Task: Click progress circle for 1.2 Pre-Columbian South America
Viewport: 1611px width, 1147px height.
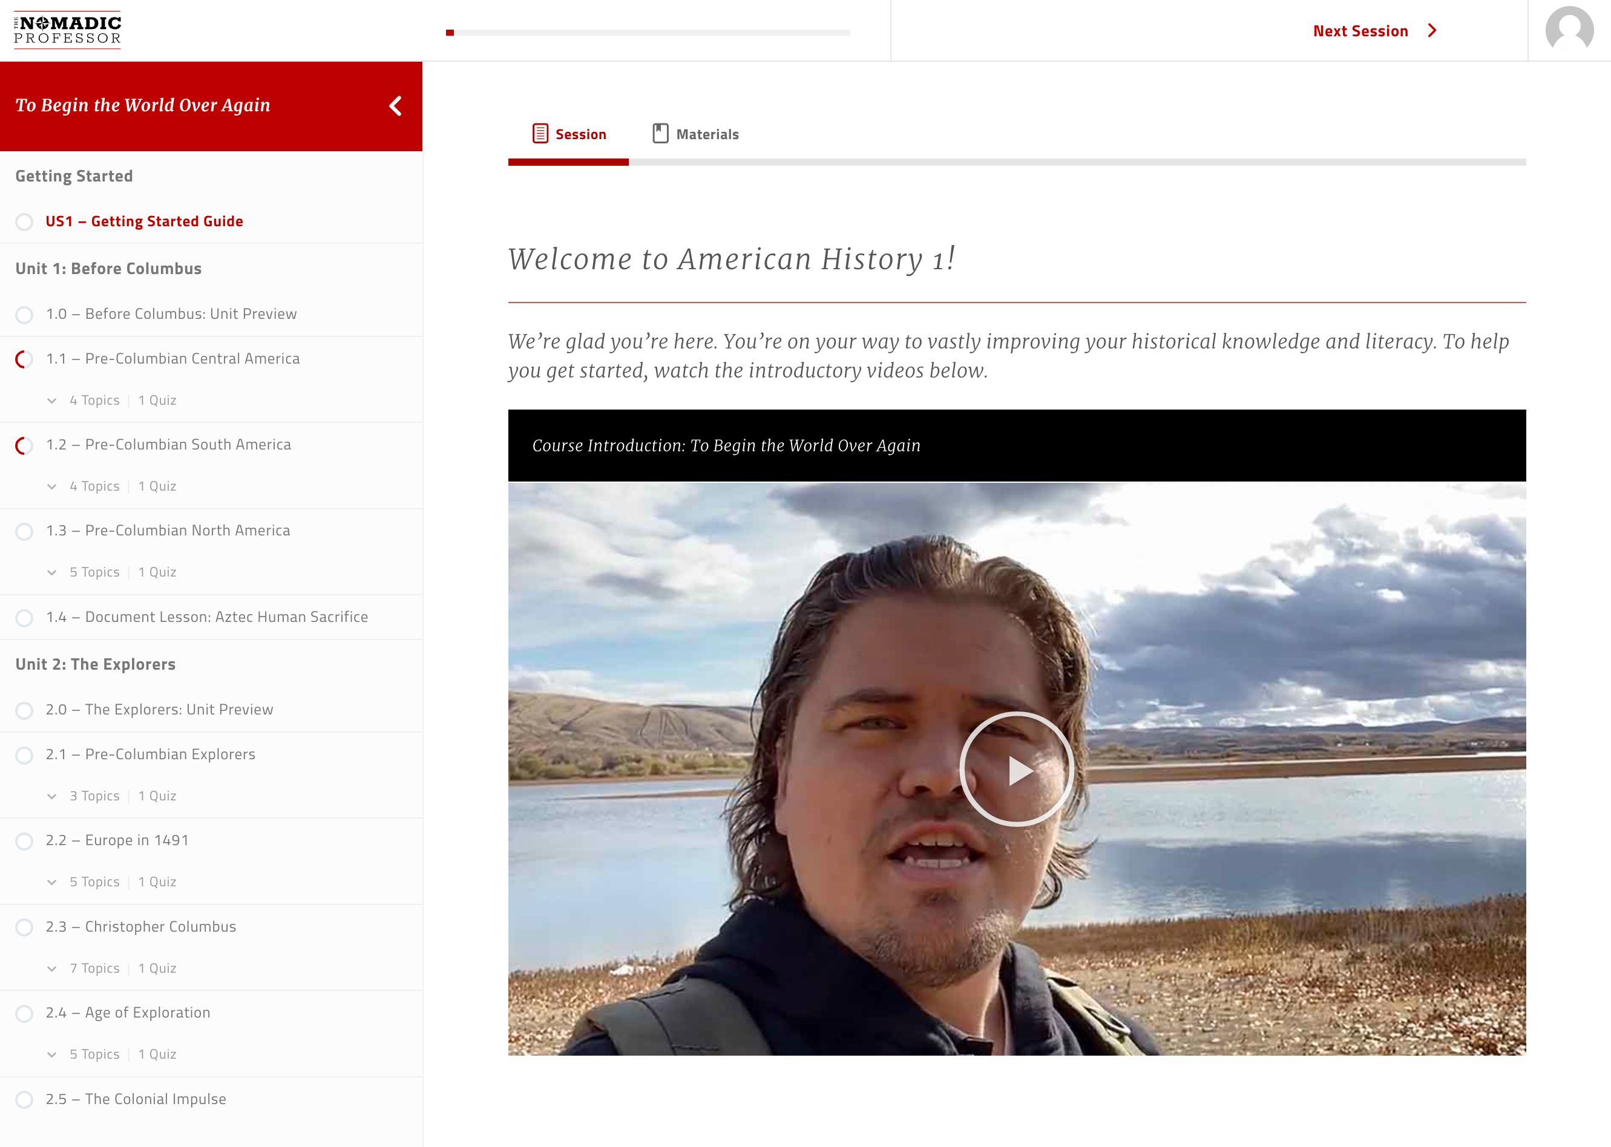Action: tap(25, 446)
